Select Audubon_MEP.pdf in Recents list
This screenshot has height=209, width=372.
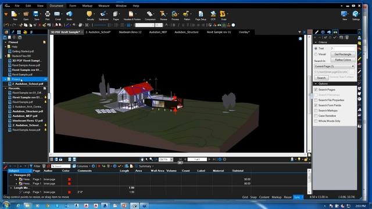point(25,116)
